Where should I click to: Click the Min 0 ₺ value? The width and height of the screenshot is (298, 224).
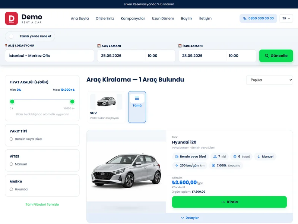19,90
